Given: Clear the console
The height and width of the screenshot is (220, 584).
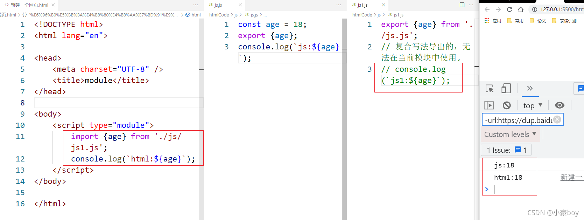Looking at the screenshot, I should click(507, 105).
